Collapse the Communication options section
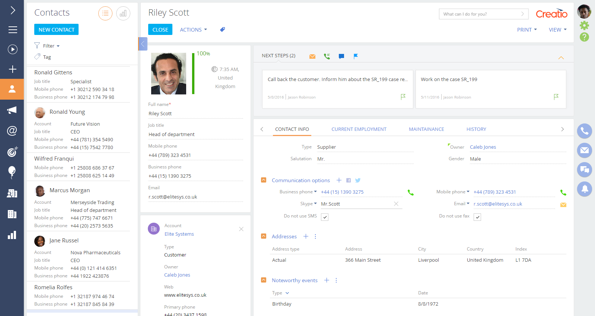The width and height of the screenshot is (595, 316). [264, 180]
